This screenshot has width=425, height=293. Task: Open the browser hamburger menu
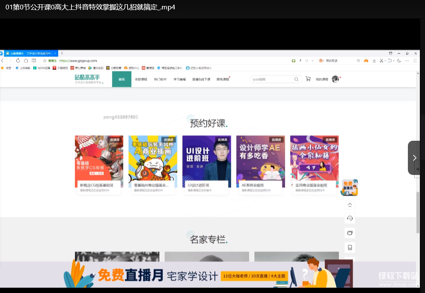click(x=415, y=61)
